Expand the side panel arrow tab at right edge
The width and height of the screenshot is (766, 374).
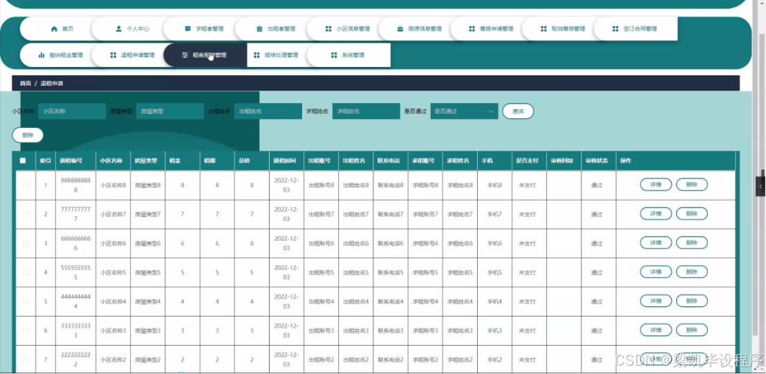(x=760, y=187)
